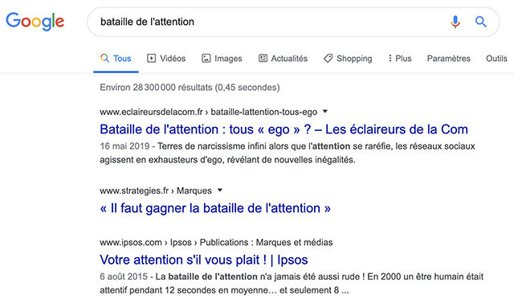Click the "16 mai 2019" snippet date
514x299 pixels.
click(124, 146)
